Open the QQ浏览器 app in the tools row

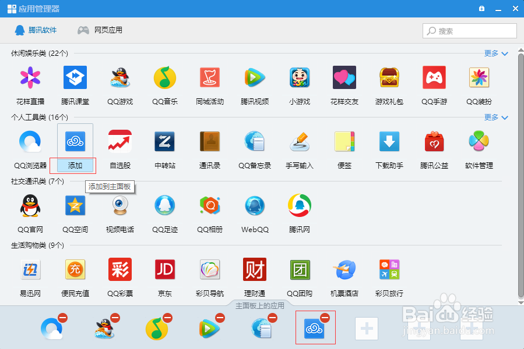pos(30,141)
